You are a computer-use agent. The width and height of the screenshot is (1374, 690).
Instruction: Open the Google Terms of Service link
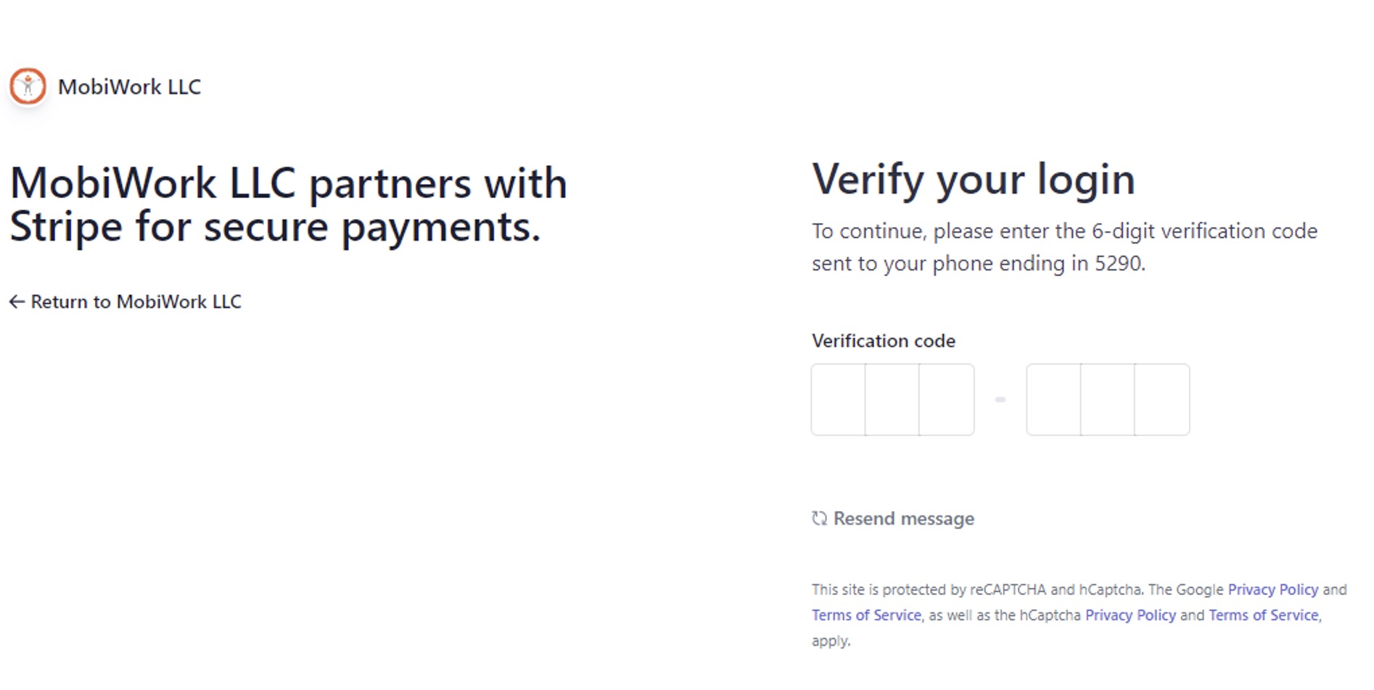tap(866, 615)
